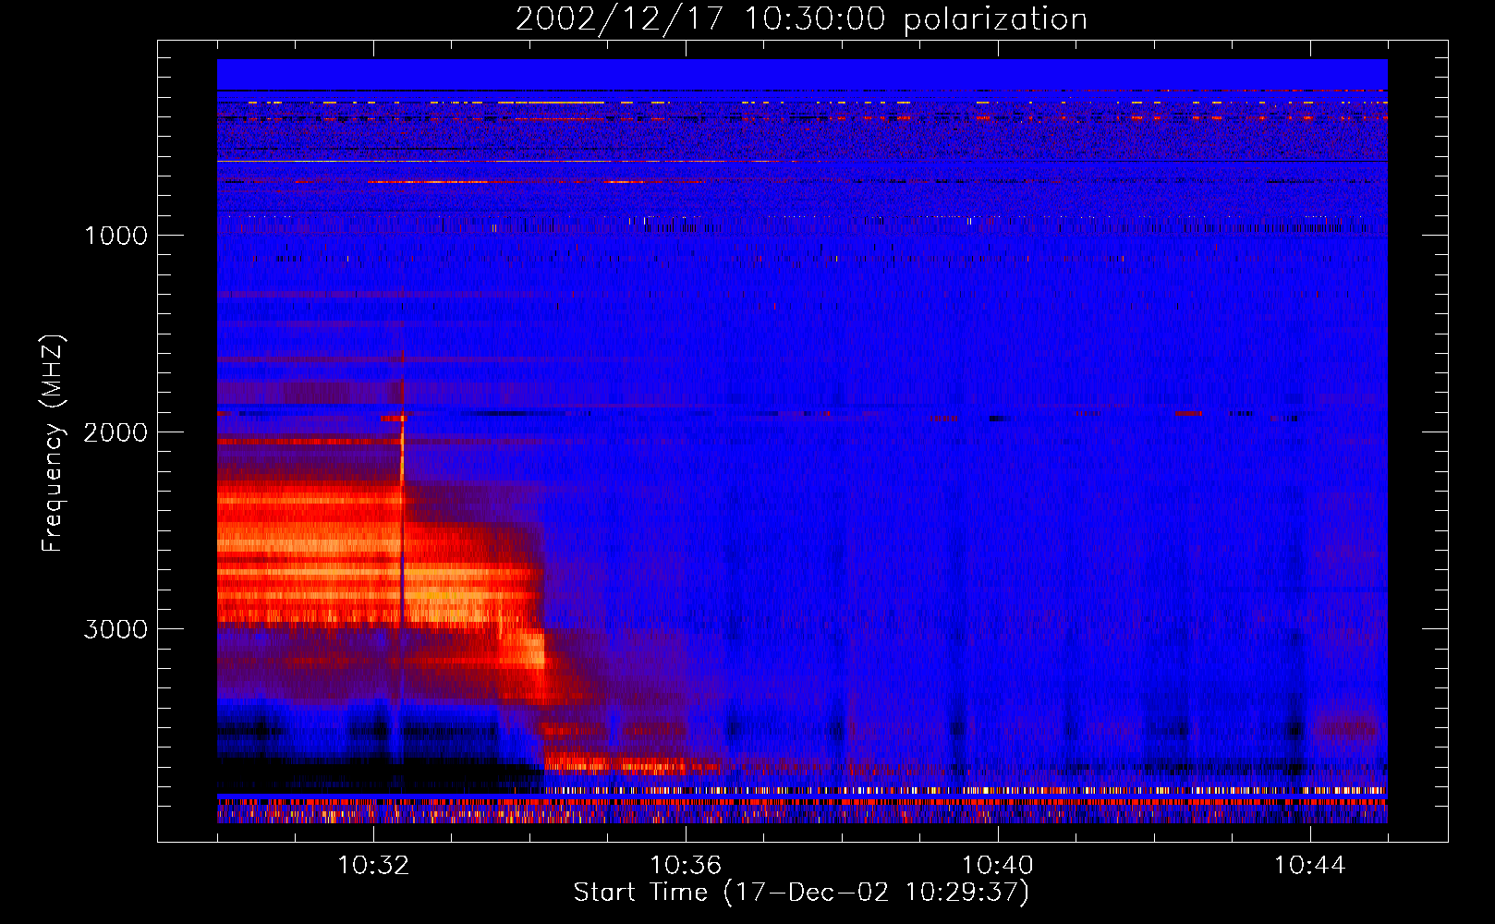Image resolution: width=1495 pixels, height=924 pixels.
Task: Click the "10:44" time tick label
Action: (x=1310, y=866)
